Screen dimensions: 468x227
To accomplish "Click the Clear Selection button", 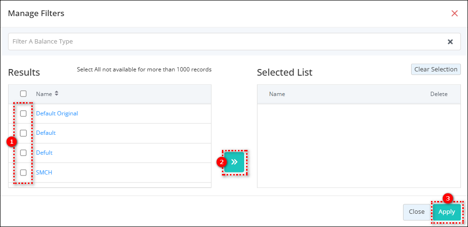I will [436, 70].
